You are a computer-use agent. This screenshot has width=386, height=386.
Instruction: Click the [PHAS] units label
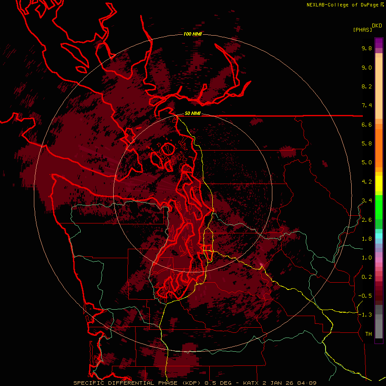[x=362, y=30]
